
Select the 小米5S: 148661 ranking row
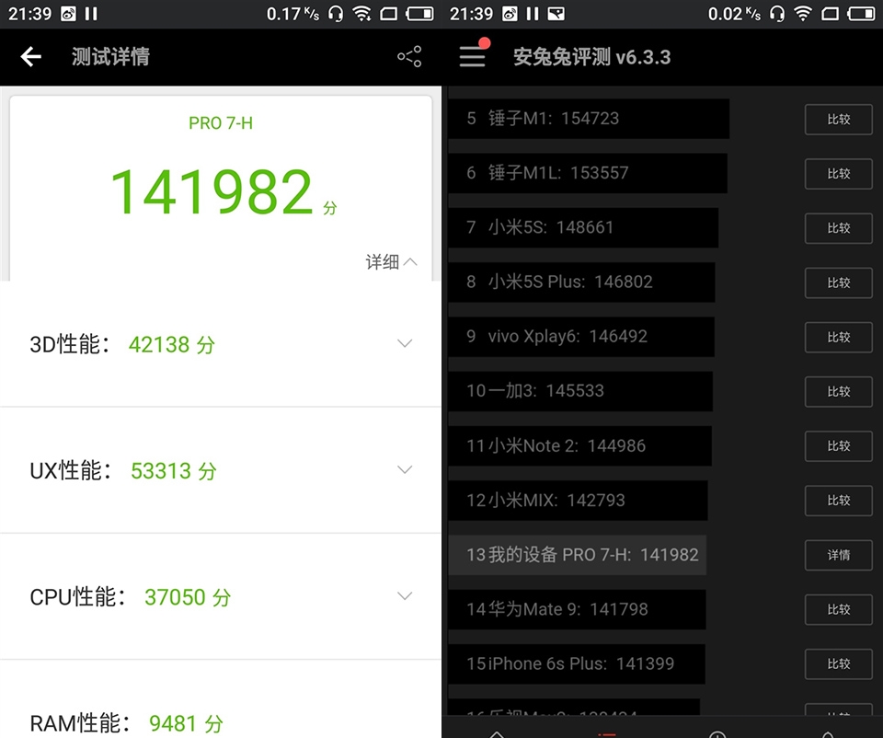click(583, 227)
